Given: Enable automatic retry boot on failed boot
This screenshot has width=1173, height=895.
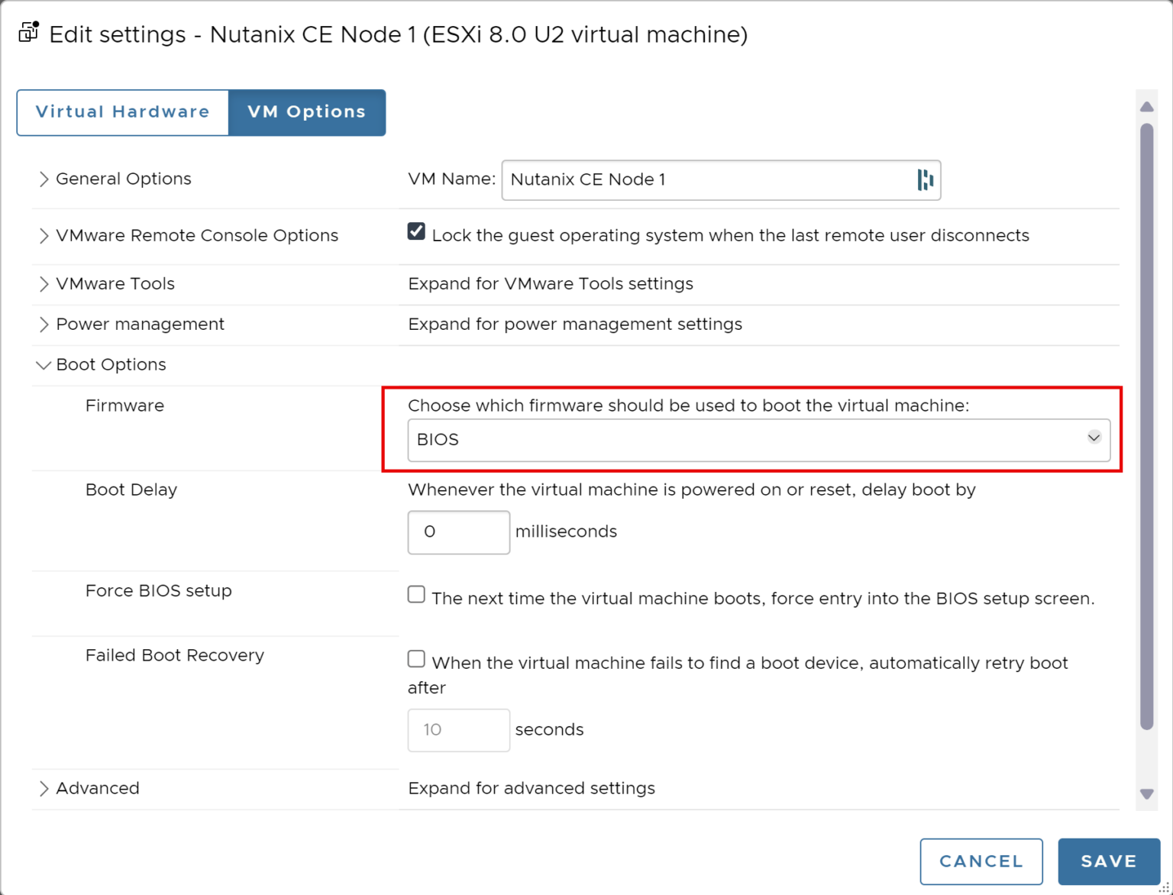Looking at the screenshot, I should click(x=415, y=658).
